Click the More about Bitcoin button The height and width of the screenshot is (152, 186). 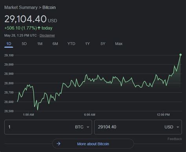pyautogui.click(x=93, y=144)
